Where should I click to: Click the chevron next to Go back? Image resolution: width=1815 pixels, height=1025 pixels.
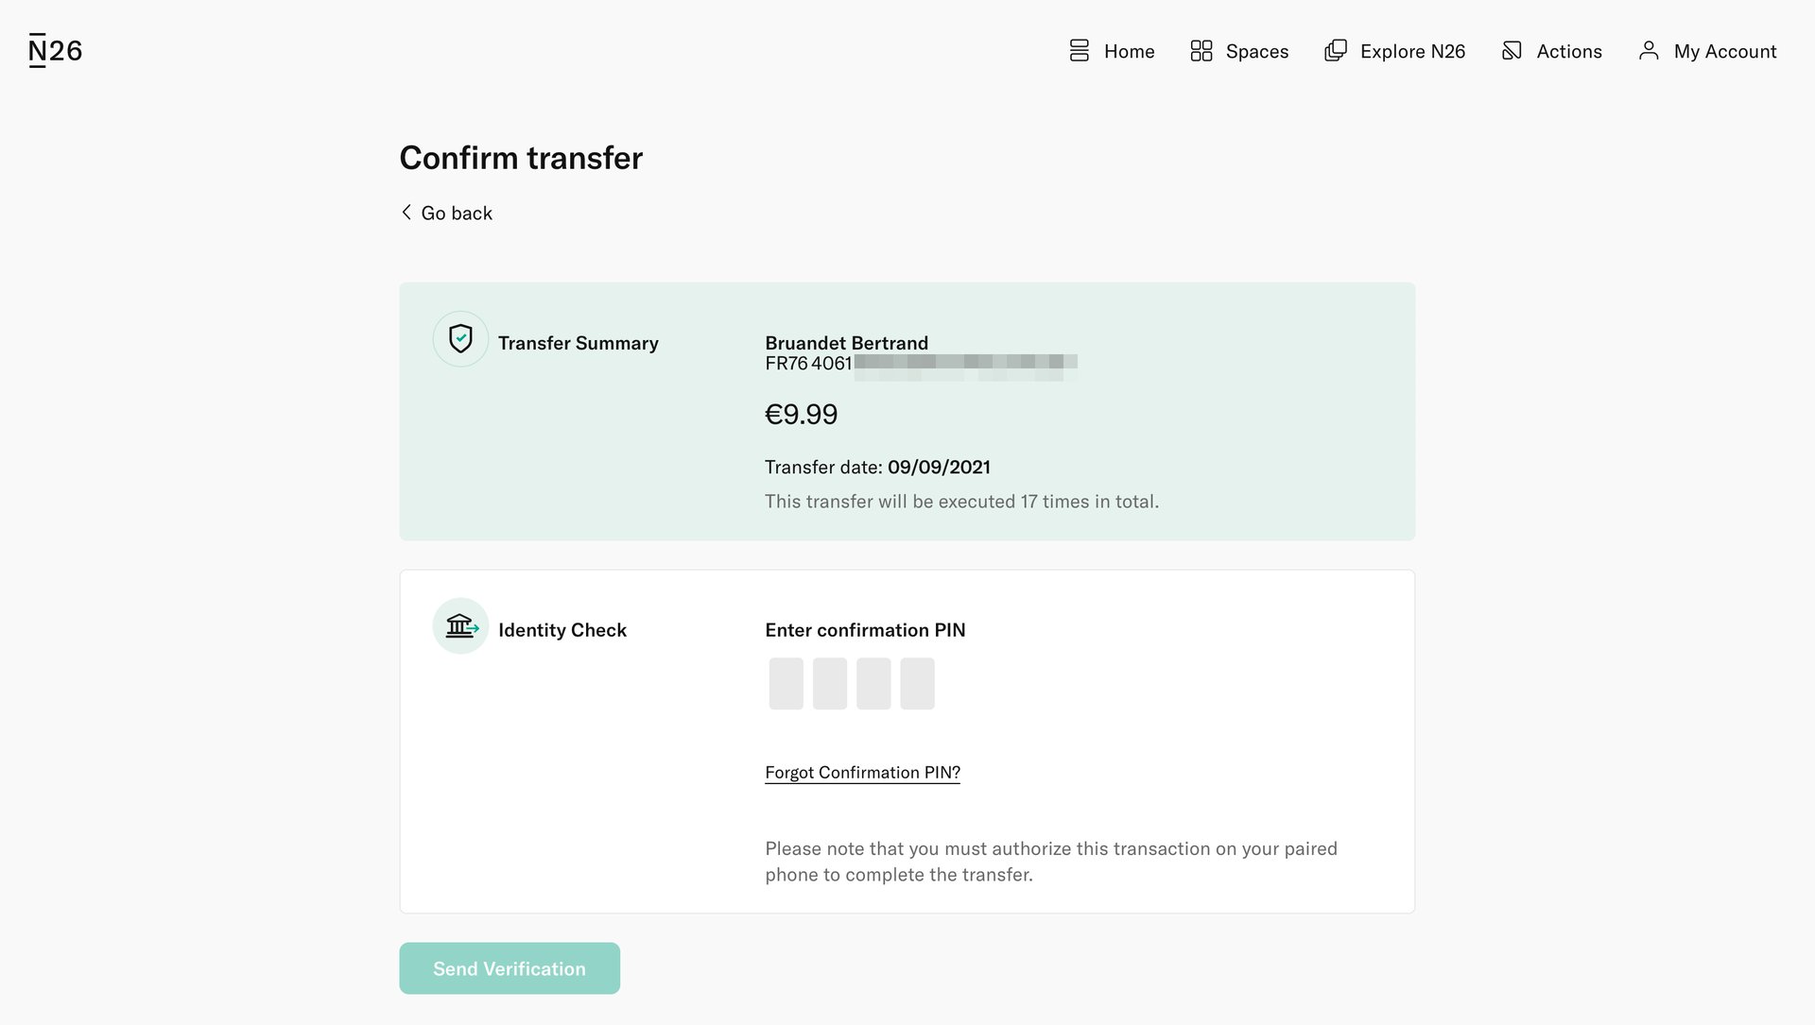406,212
